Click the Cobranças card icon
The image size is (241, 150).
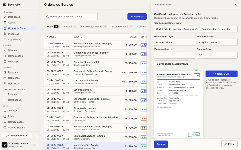[5, 78]
